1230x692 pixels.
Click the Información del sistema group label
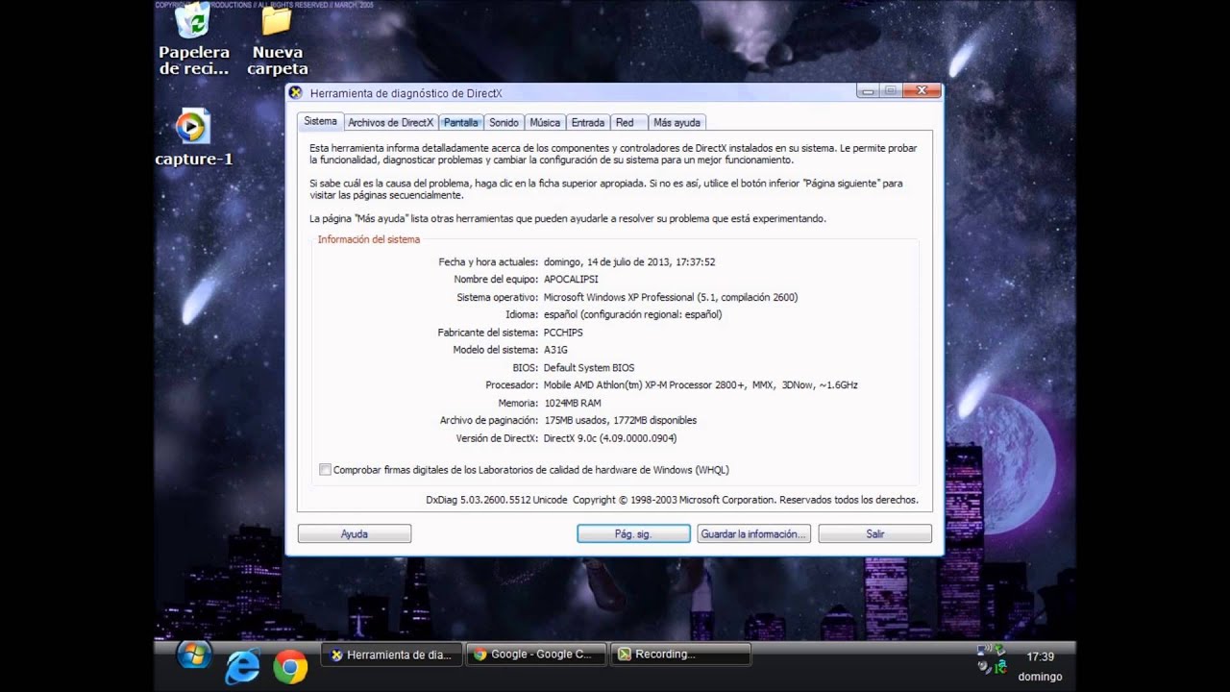pos(369,239)
